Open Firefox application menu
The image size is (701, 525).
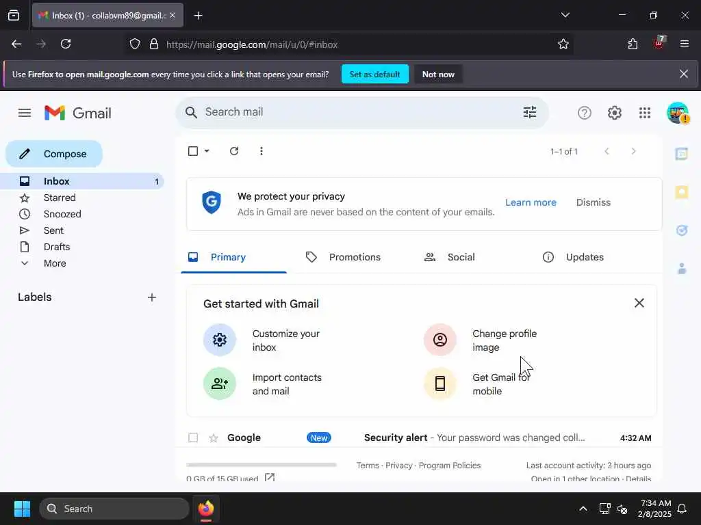tap(685, 44)
